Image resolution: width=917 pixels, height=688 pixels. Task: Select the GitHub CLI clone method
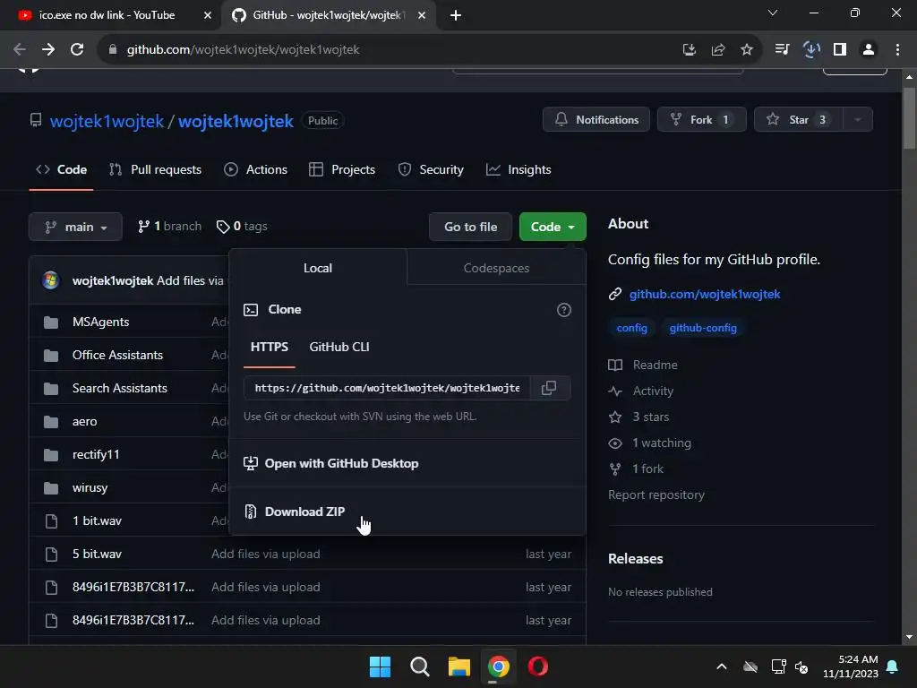[339, 347]
